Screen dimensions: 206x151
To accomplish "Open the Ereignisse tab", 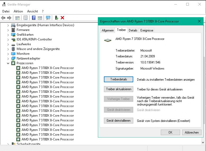I will point(147,30).
